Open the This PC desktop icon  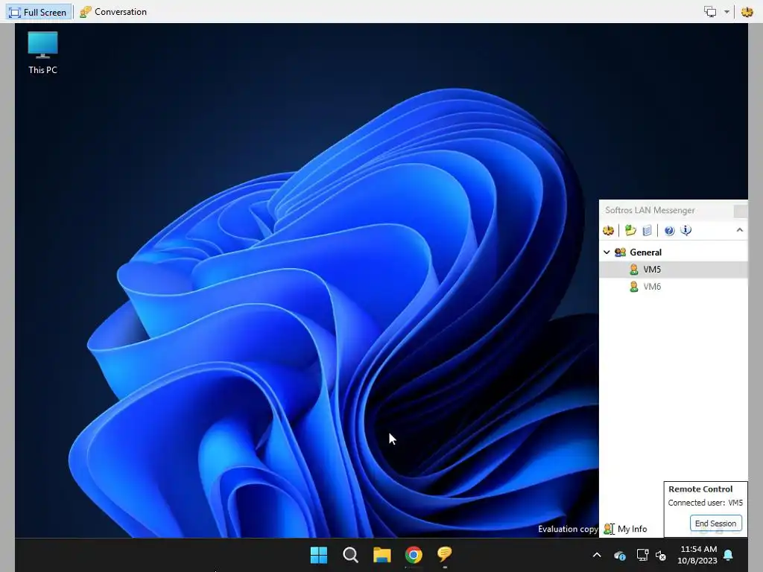coord(42,53)
